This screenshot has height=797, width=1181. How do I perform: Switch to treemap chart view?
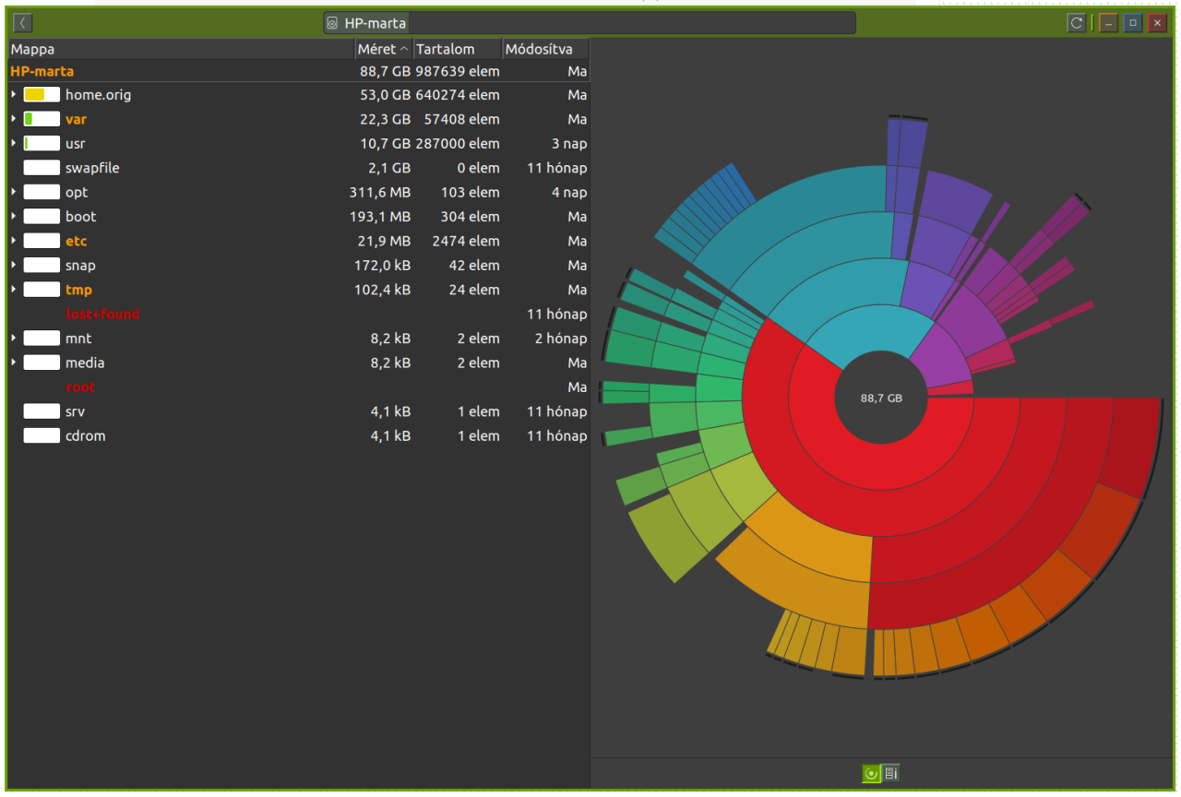click(890, 773)
